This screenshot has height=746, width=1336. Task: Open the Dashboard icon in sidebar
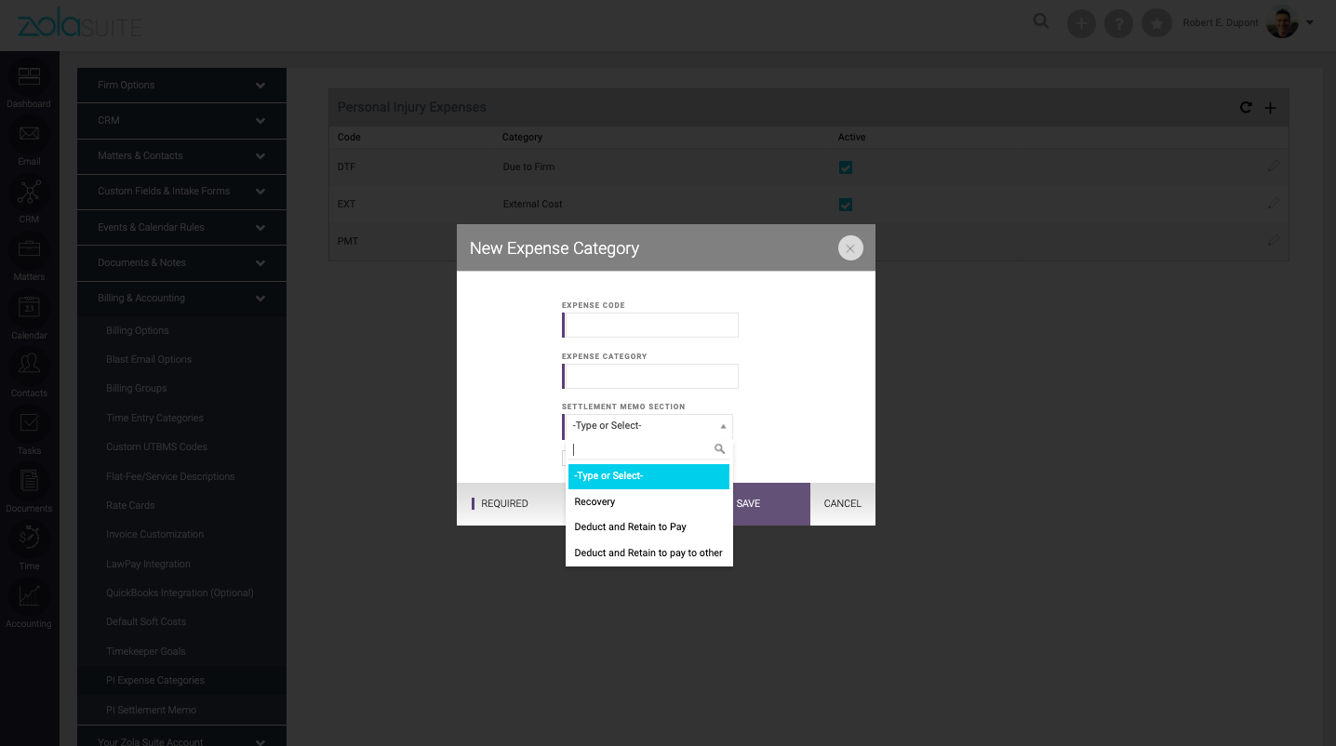pyautogui.click(x=29, y=77)
